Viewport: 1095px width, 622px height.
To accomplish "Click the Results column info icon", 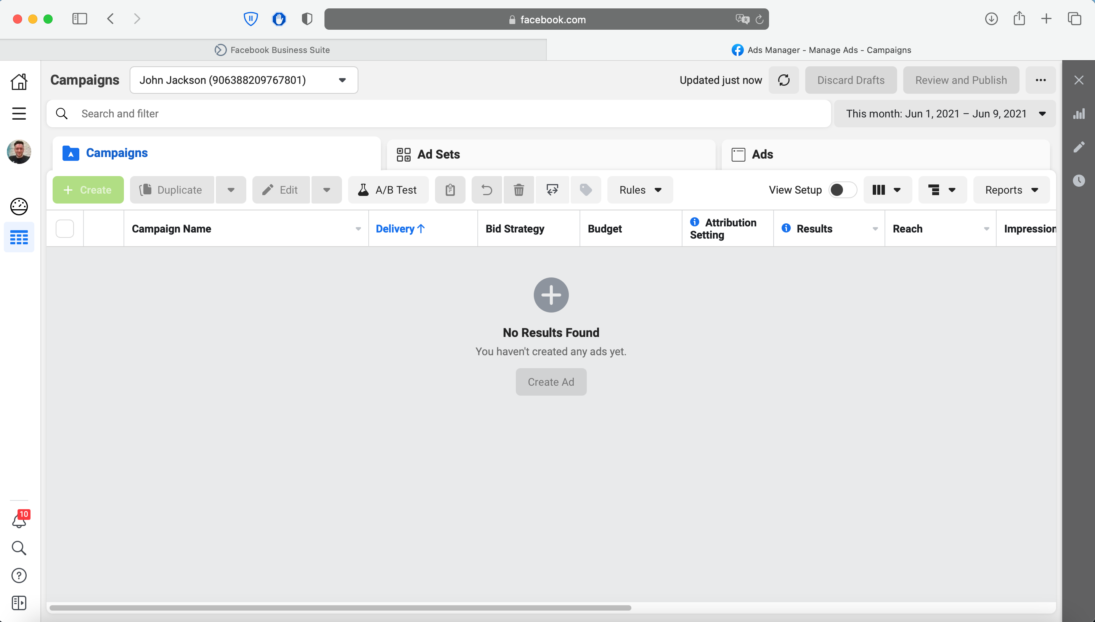I will 786,229.
